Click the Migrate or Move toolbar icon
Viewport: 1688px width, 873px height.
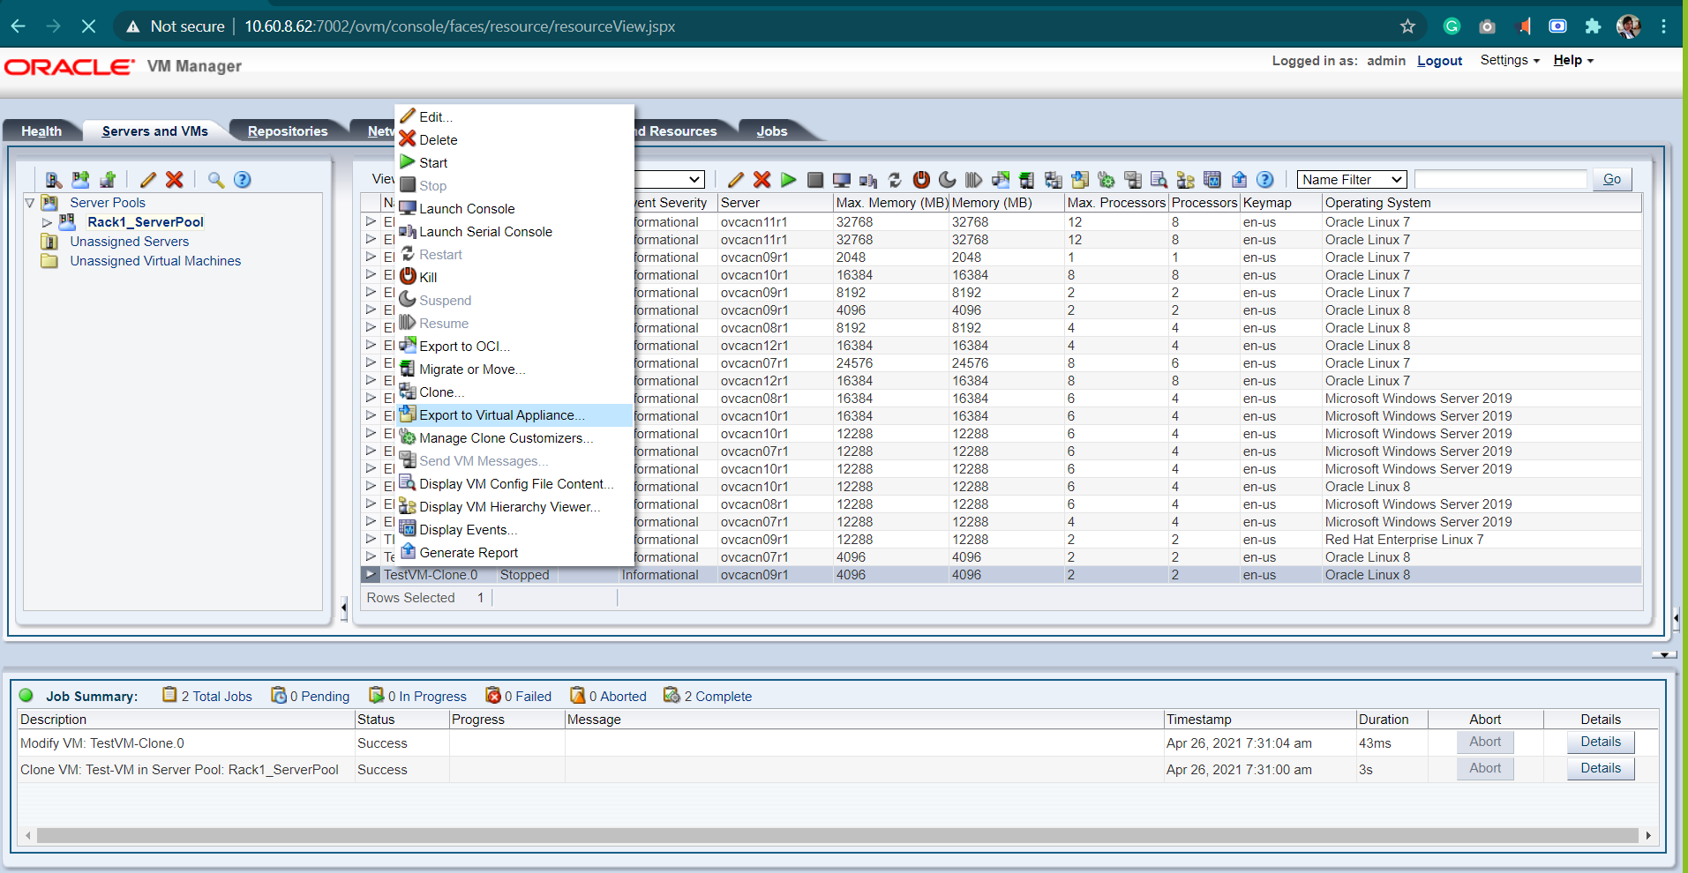[x=1027, y=180]
